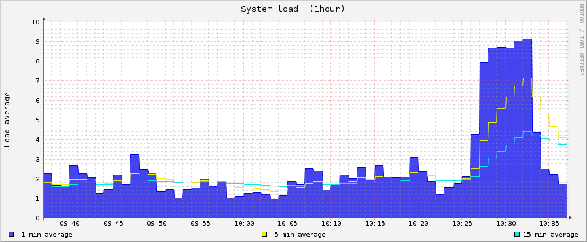The height and width of the screenshot is (242, 587).
Task: Click the "System load (1hour)" chart title
Action: pyautogui.click(x=293, y=9)
